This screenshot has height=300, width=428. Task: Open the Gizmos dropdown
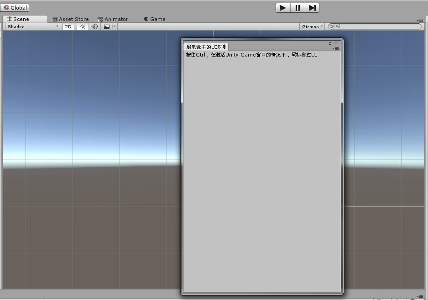pyautogui.click(x=312, y=26)
